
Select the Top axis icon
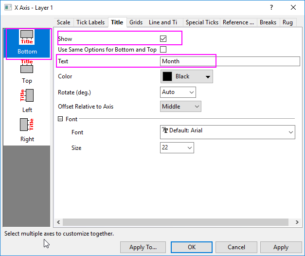point(27,71)
